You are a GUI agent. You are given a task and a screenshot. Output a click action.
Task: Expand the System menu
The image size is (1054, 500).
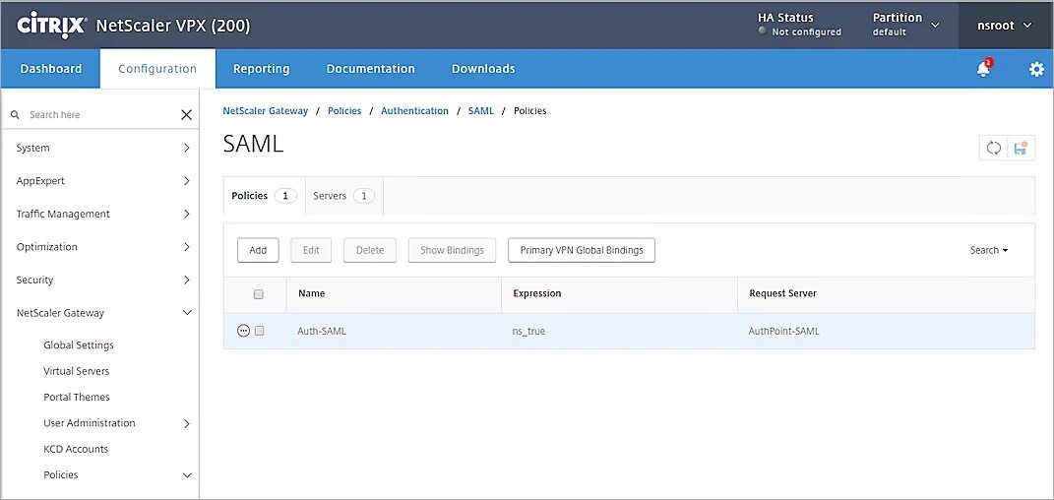tap(99, 148)
